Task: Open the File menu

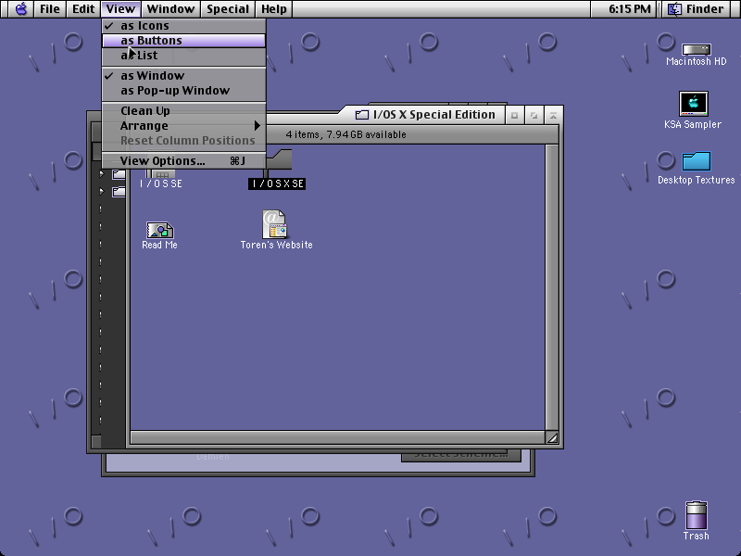Action: [50, 9]
